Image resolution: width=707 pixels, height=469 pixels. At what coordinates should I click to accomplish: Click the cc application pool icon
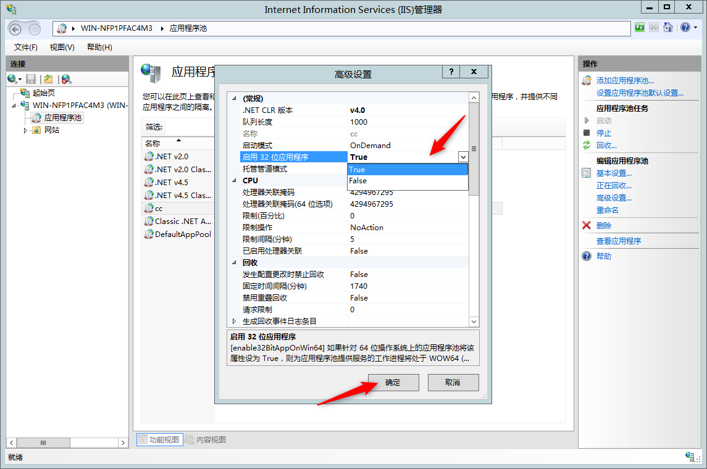[x=148, y=208]
